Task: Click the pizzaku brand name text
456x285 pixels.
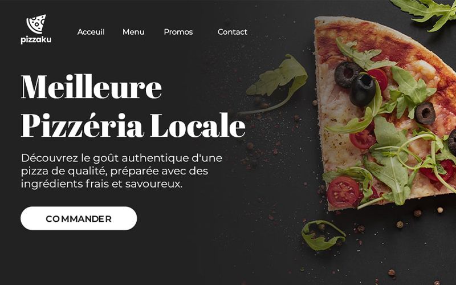Action: click(x=36, y=40)
